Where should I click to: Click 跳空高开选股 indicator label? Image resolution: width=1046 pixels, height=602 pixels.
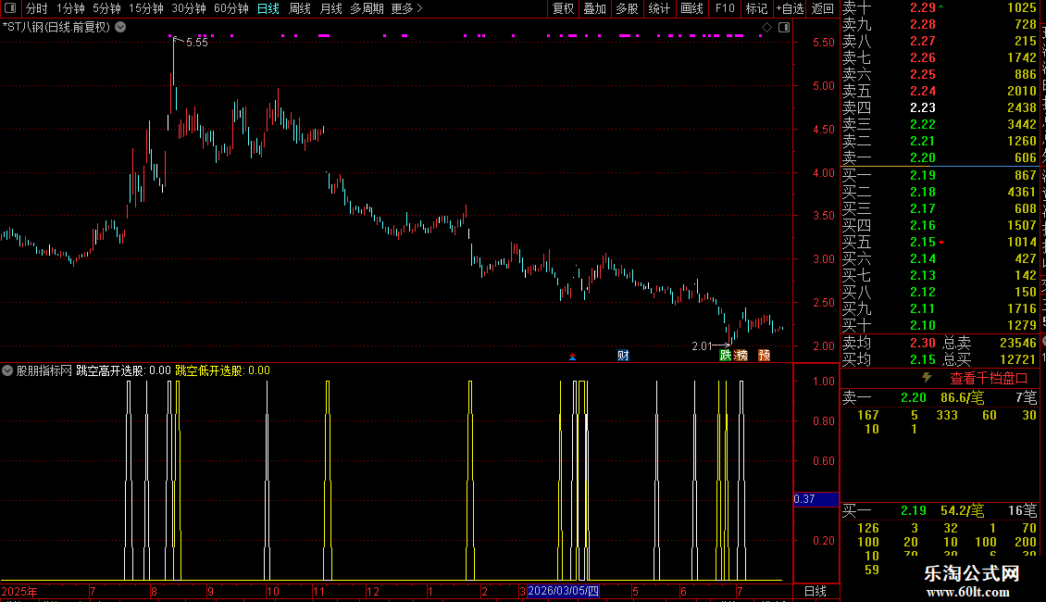[110, 370]
